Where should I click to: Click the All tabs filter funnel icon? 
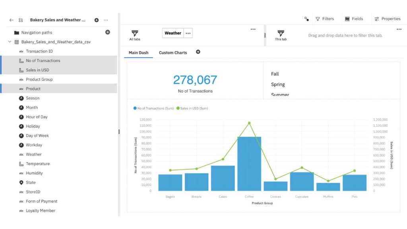tap(135, 33)
